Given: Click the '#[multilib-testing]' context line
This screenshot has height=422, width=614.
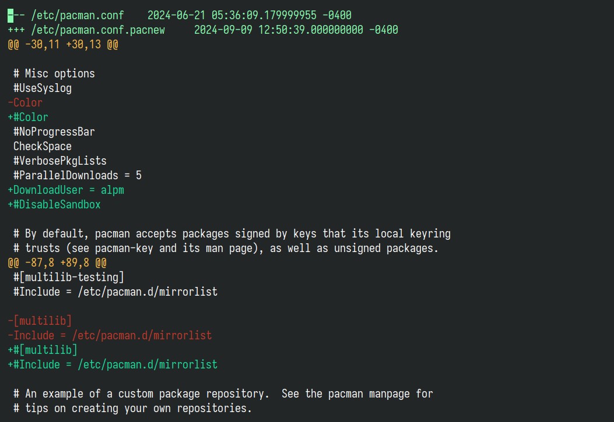Looking at the screenshot, I should click(69, 277).
